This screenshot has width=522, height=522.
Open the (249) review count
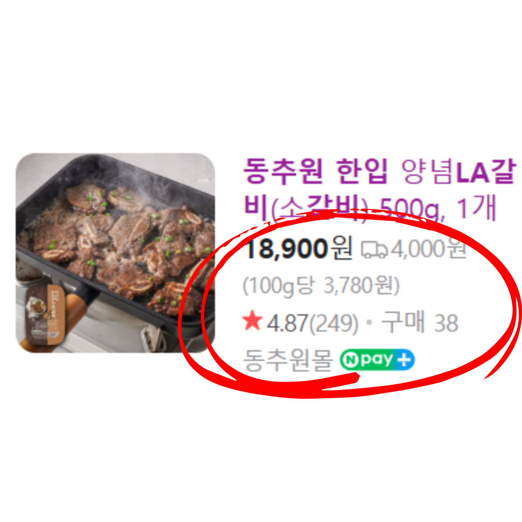(333, 323)
